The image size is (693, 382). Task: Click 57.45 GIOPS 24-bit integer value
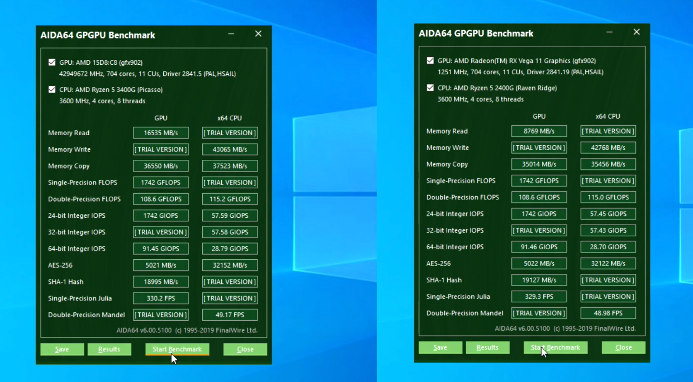608,213
